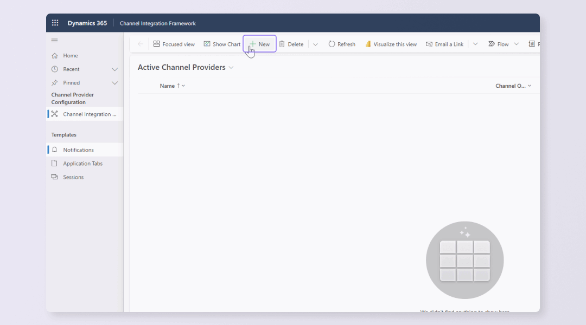Open the Active Channel Providers view selector
The width and height of the screenshot is (586, 325).
231,68
